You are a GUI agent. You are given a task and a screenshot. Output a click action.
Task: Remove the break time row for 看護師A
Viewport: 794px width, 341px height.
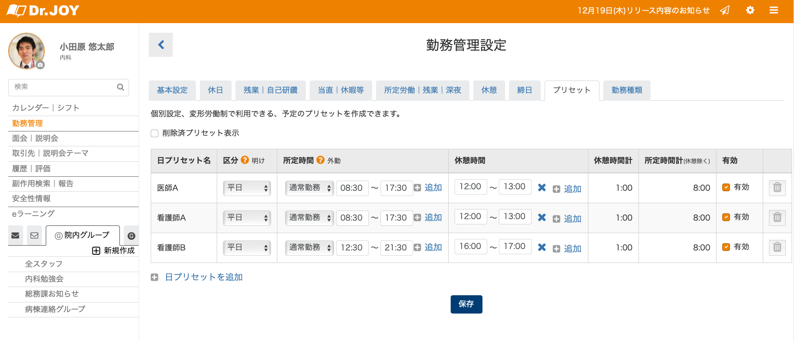coord(542,218)
